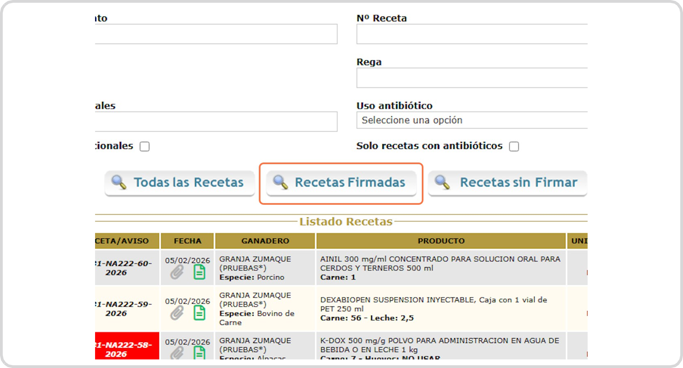Toggle the checkbox beside the label ending in 'cionales'
The image size is (683, 368).
[144, 146]
